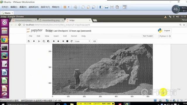Switch to the moonlanding.png Chrome tab
Viewport: 187px width, 105px height.
pyautogui.click(x=51, y=20)
